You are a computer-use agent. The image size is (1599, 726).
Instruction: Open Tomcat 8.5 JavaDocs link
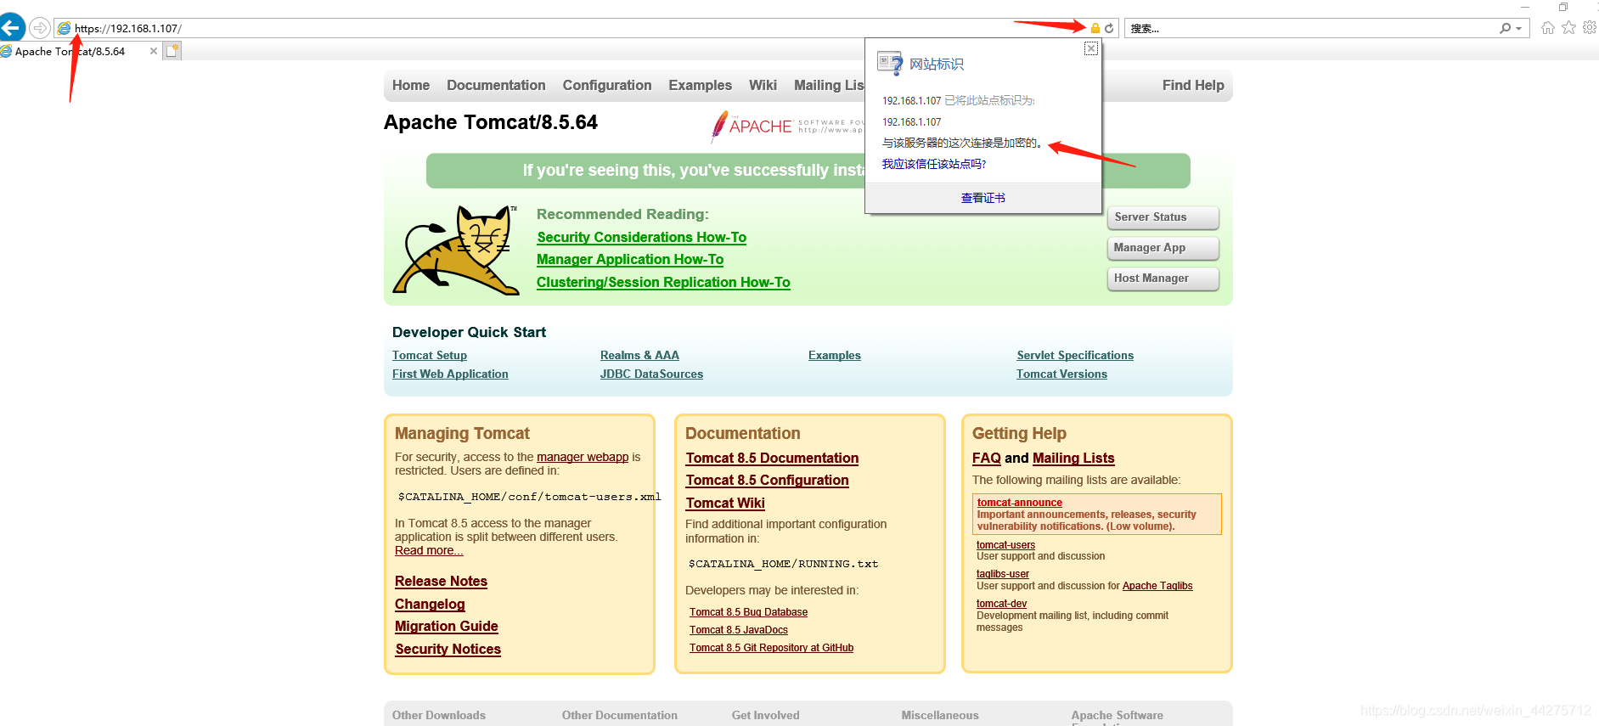tap(739, 630)
